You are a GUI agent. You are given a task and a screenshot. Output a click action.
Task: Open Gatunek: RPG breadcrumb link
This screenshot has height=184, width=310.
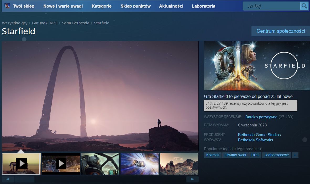(x=45, y=23)
